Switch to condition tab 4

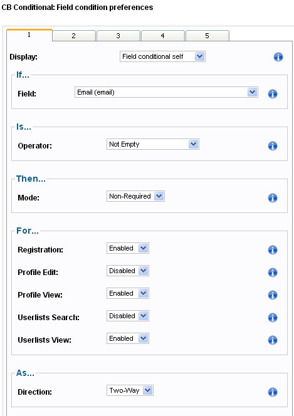(162, 36)
